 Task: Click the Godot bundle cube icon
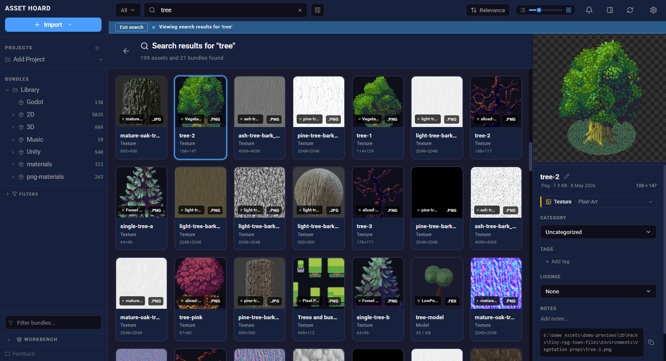21,102
